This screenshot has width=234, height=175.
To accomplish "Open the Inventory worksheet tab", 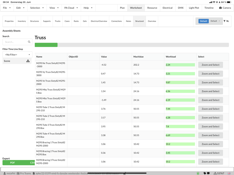I will click(22, 21).
